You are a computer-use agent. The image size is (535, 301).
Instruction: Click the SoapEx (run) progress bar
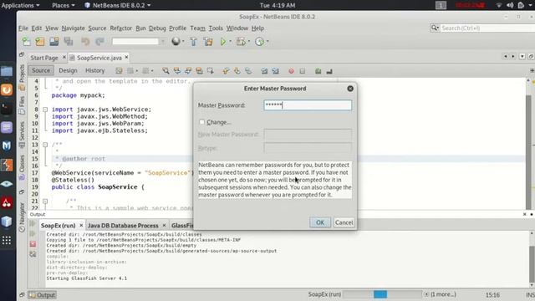click(382, 294)
